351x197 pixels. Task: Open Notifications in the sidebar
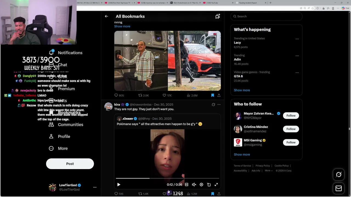tap(66, 53)
